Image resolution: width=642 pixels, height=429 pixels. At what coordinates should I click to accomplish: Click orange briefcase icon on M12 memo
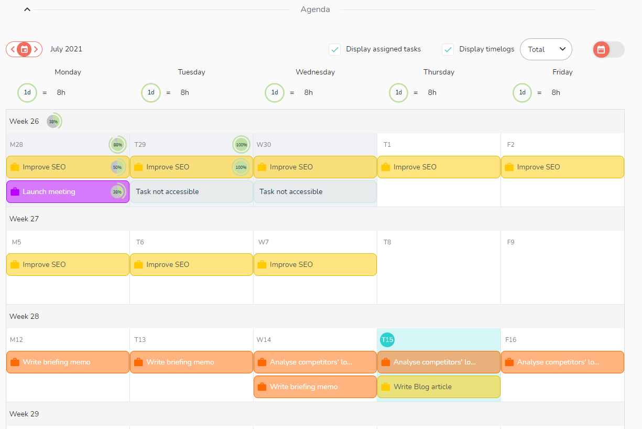[x=15, y=362]
